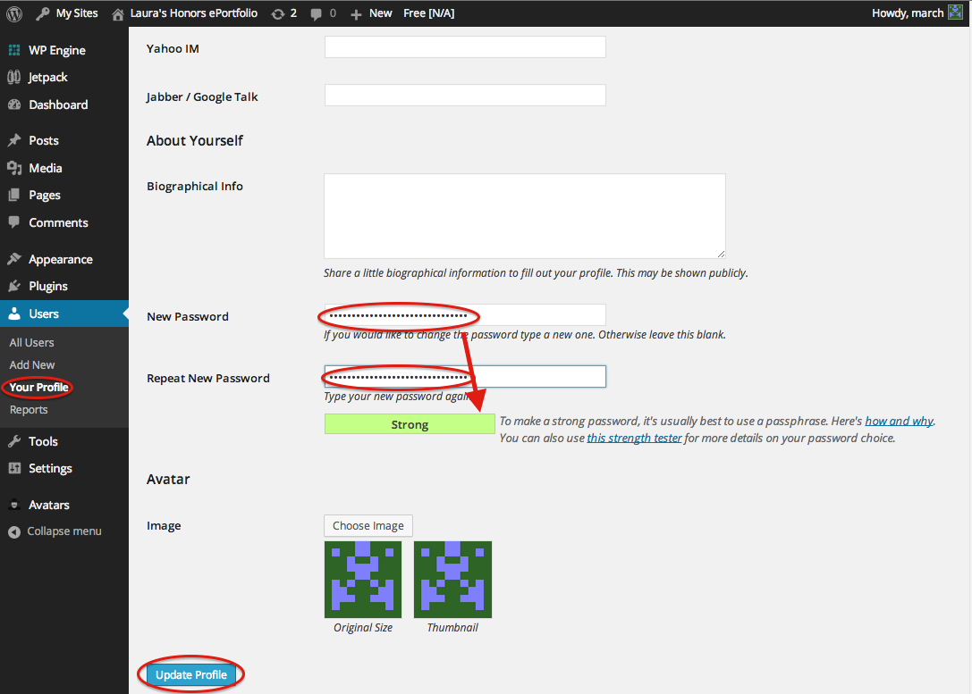This screenshot has width=972, height=694.
Task: Open All Users from Users submenu
Action: (31, 342)
